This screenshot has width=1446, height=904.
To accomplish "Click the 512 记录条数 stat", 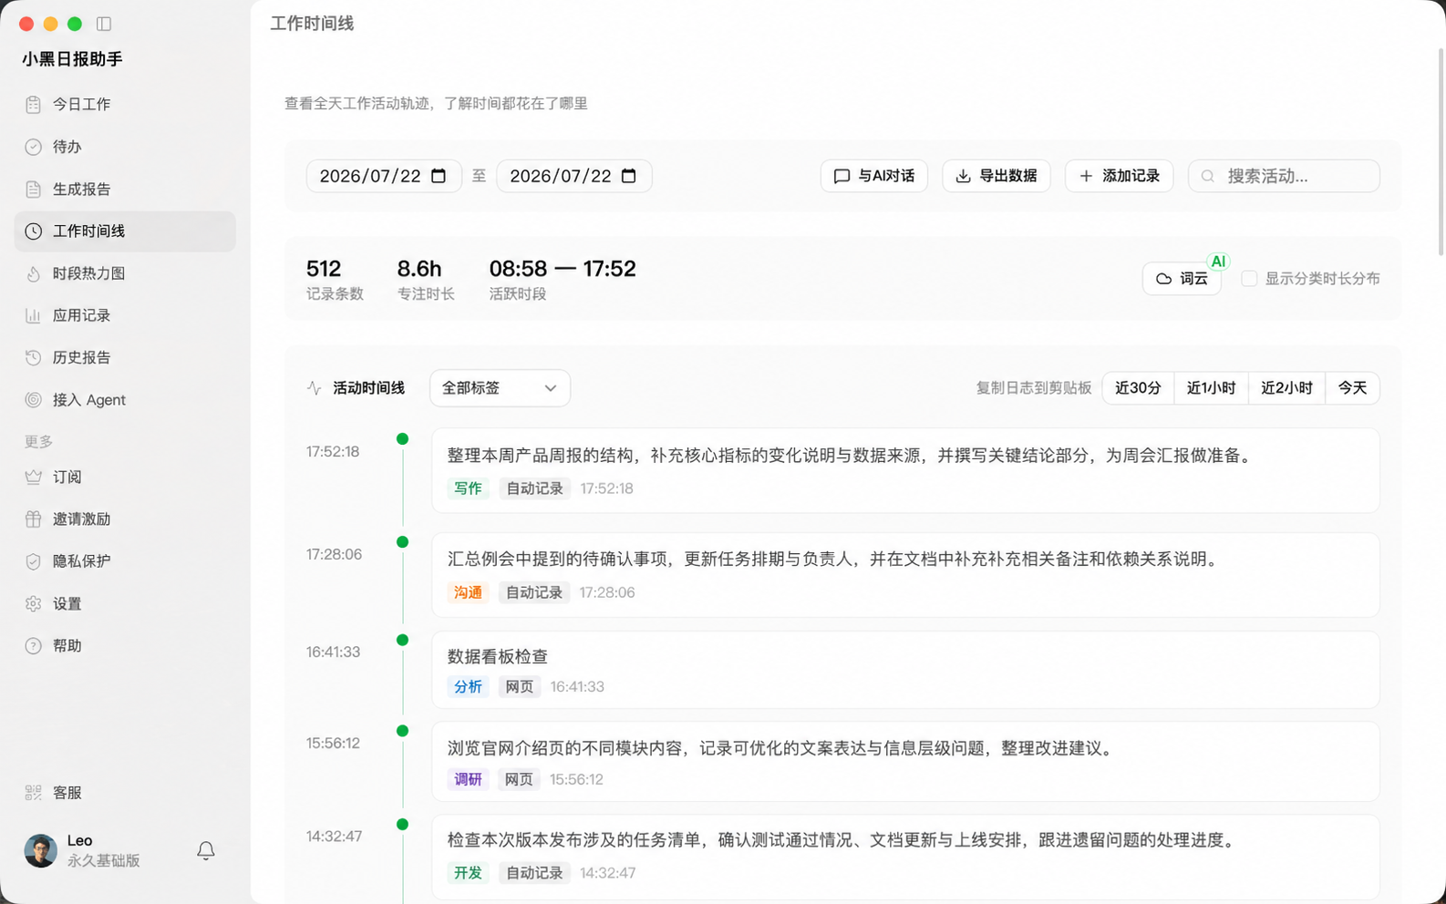I will pos(335,280).
